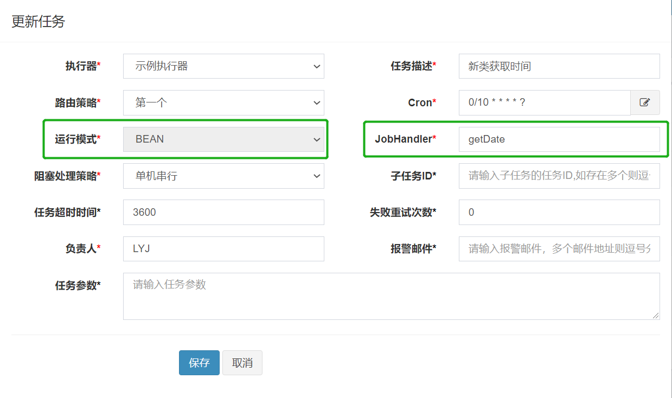Click the 子任务ID input box
Image resolution: width=672 pixels, height=398 pixels.
coord(559,176)
